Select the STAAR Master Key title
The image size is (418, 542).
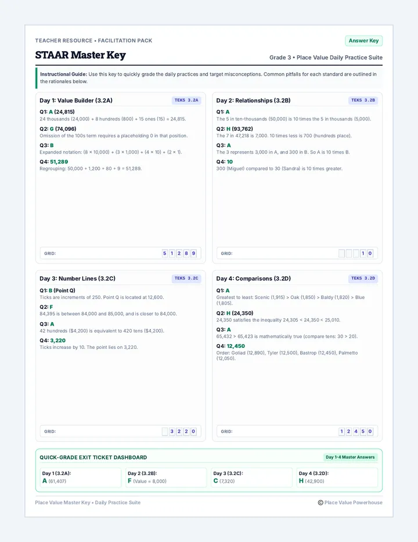(81, 55)
